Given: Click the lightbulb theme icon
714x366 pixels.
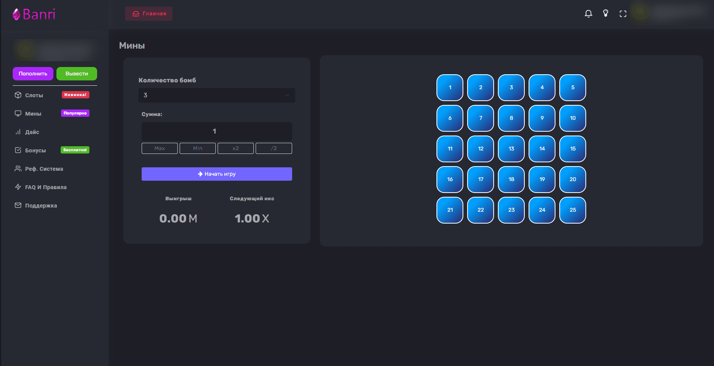Looking at the screenshot, I should pos(605,13).
